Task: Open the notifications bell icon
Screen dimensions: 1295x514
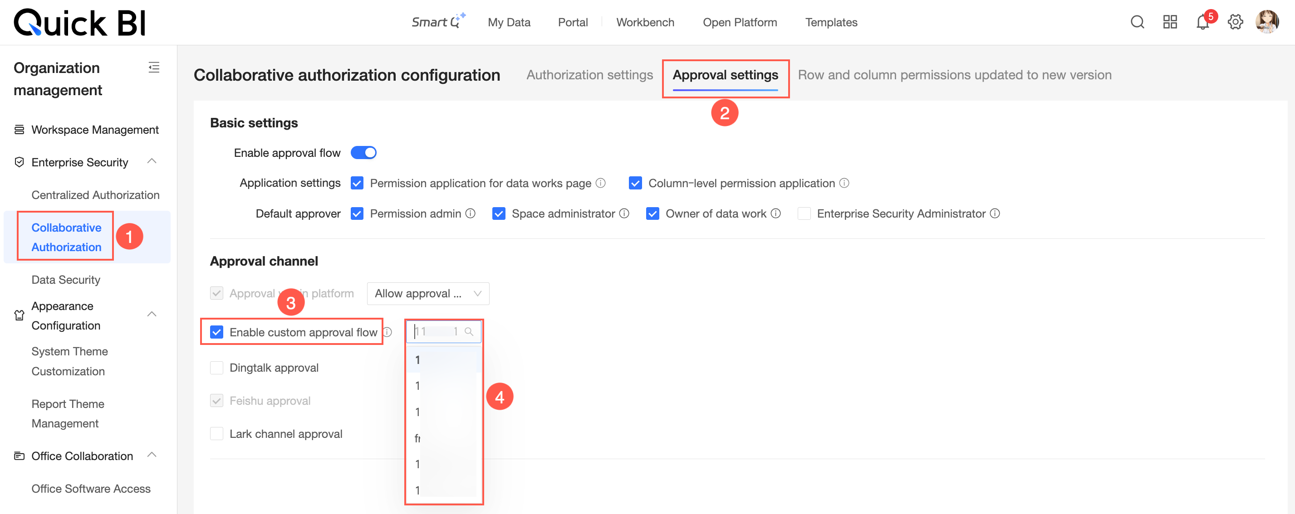Action: coord(1202,22)
